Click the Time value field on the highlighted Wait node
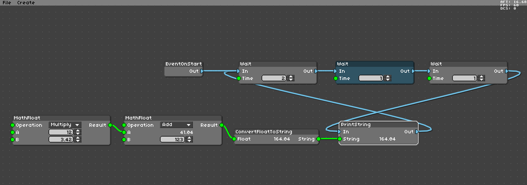This screenshot has width=527, height=185. pyautogui.click(x=371, y=78)
